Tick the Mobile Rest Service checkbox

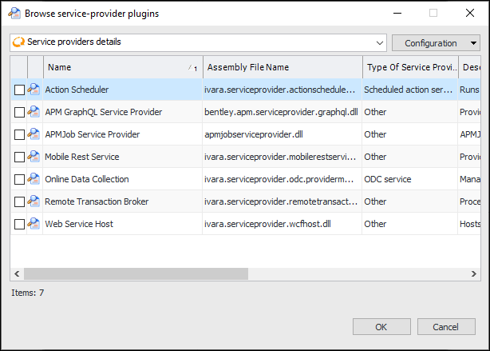19,158
